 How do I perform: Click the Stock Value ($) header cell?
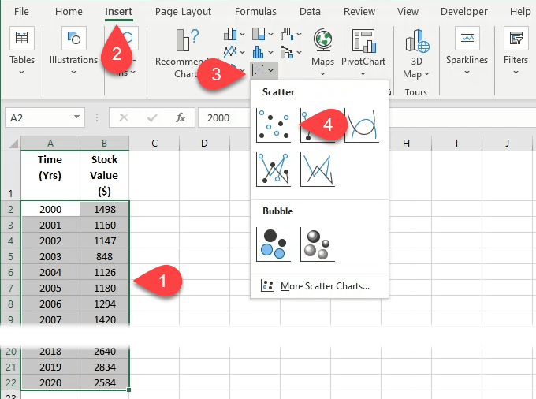104,175
